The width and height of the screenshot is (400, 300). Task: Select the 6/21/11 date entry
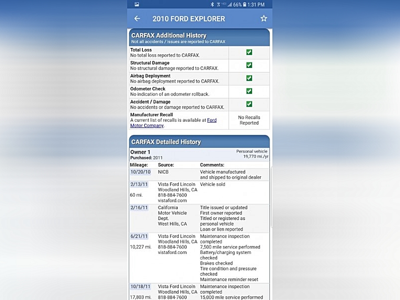click(x=139, y=236)
